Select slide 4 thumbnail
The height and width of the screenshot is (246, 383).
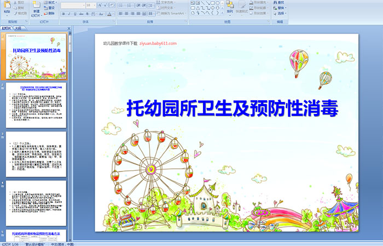click(36, 203)
